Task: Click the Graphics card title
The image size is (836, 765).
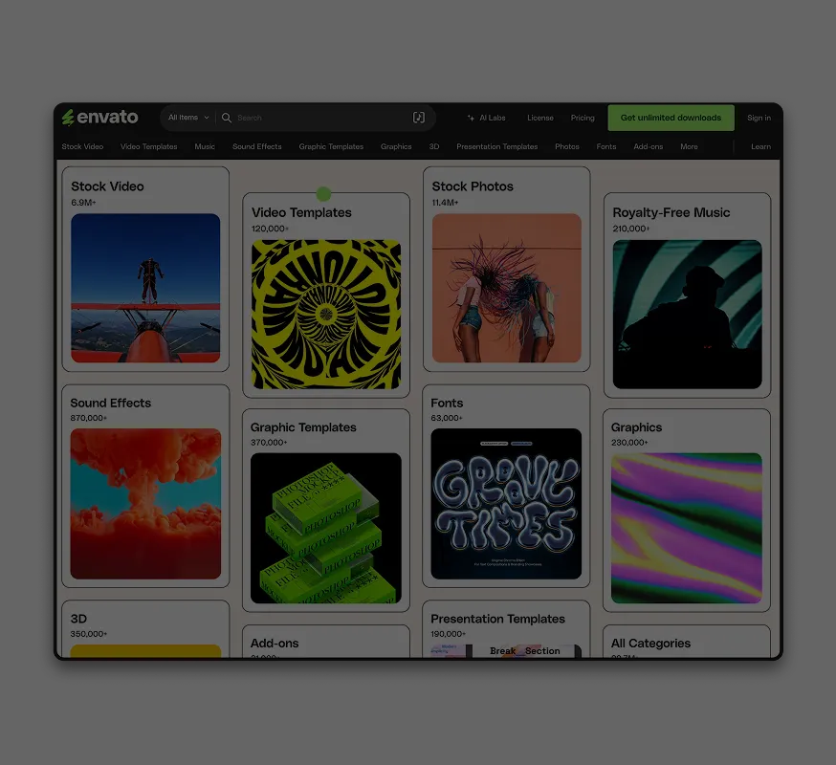Action: click(637, 427)
